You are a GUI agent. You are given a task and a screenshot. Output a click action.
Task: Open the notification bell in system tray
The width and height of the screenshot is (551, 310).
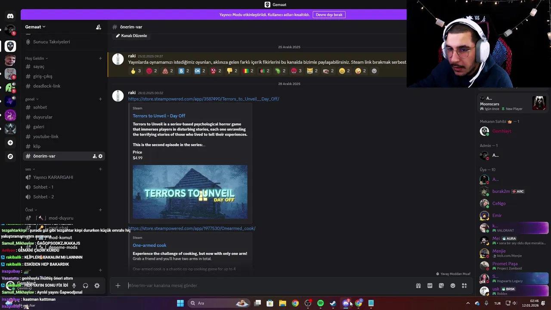tap(544, 303)
